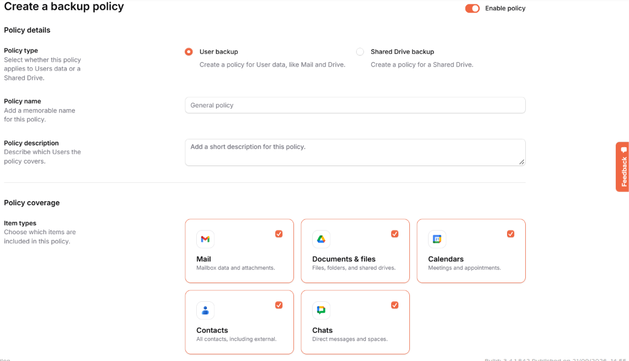Image resolution: width=629 pixels, height=361 pixels.
Task: Focus the Policy name input field
Action: pyautogui.click(x=355, y=105)
